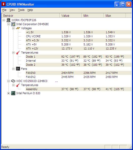Click the Value column header
Viewport: 133px width, 150px height.
pyautogui.click(x=71, y=15)
